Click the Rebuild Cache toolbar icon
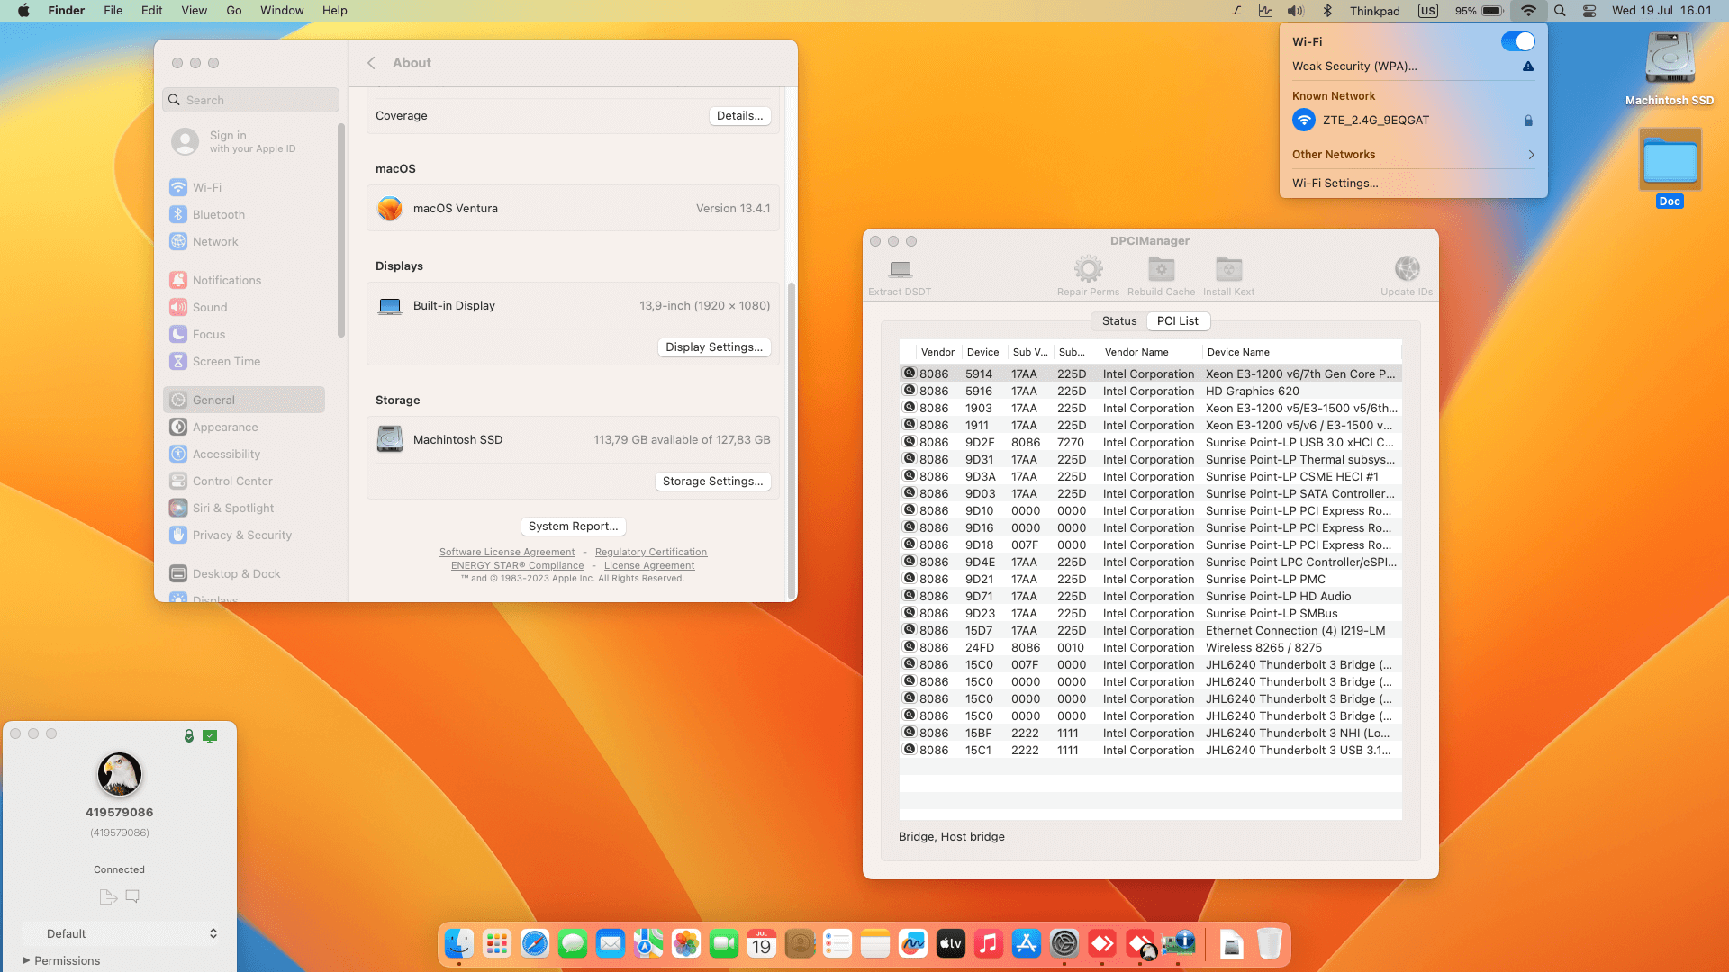This screenshot has height=972, width=1729. point(1161,269)
